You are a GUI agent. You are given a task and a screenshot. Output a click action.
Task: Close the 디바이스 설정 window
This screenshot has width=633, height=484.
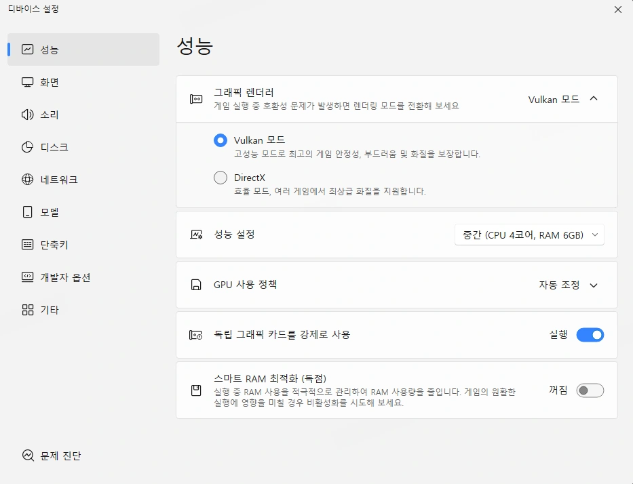click(618, 9)
